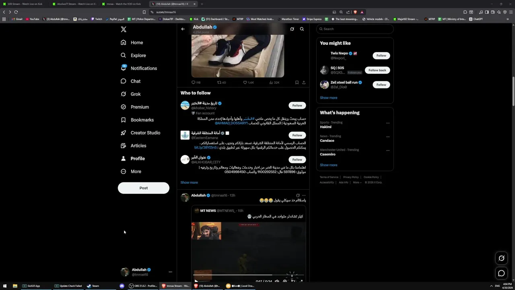Click the Post button
Viewport: 515px width, 290px height.
click(x=144, y=188)
